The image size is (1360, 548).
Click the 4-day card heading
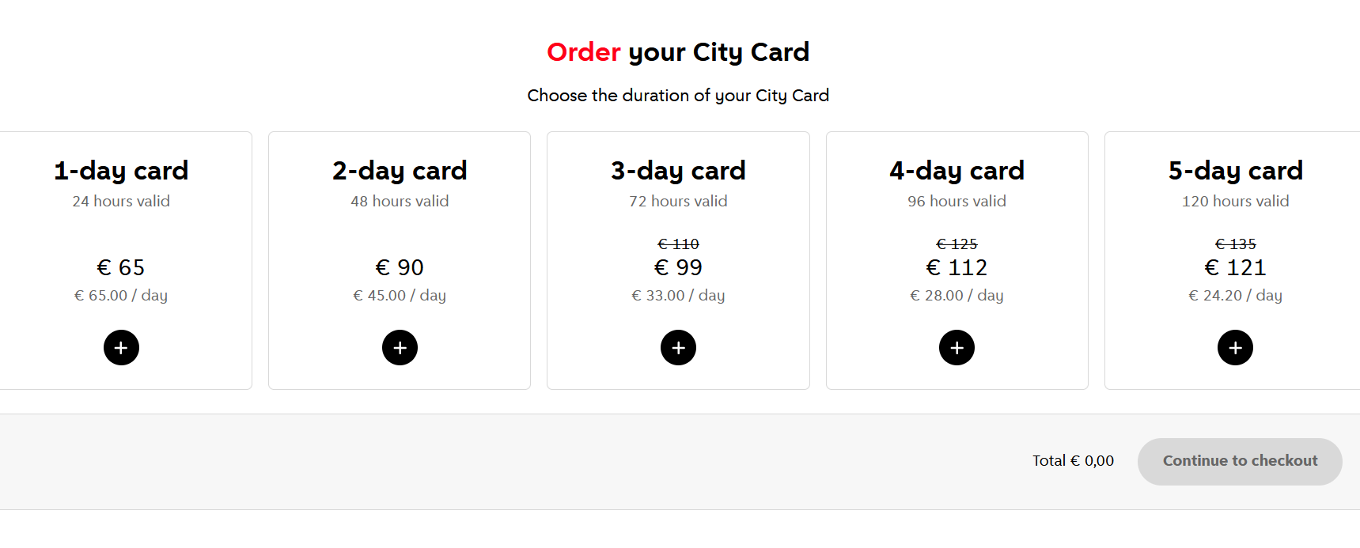coord(957,171)
